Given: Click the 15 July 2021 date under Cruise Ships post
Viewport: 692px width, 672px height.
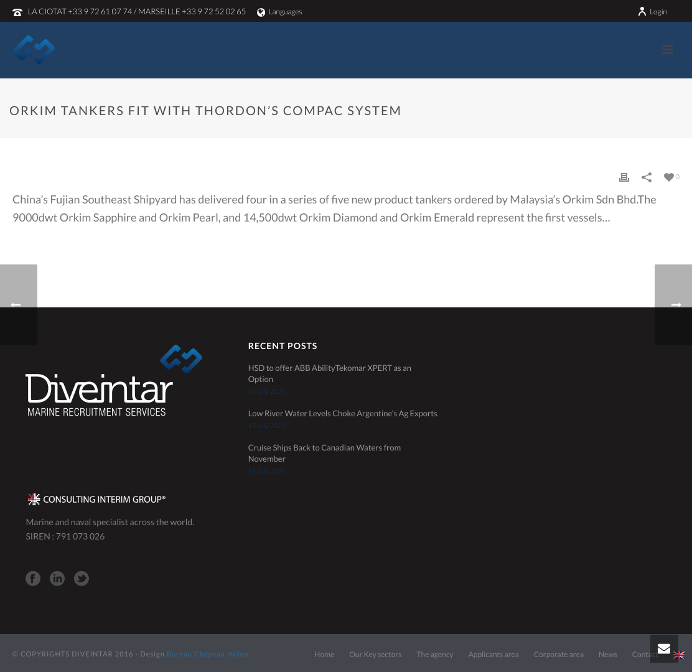Looking at the screenshot, I should pyautogui.click(x=266, y=471).
